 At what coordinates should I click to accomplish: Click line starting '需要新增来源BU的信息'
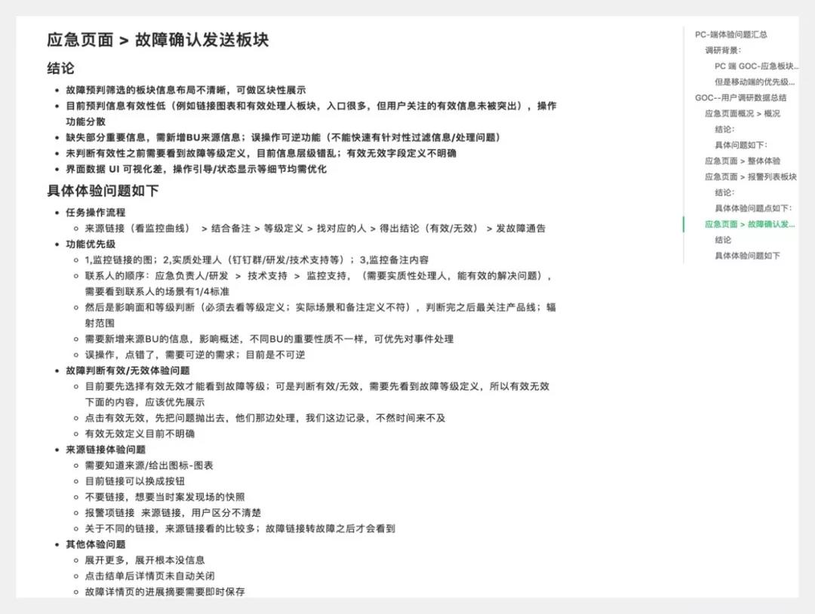click(x=269, y=339)
